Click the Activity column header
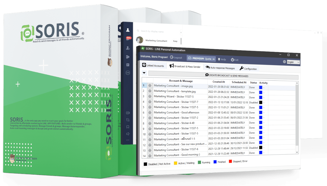This screenshot has width=327, height=186. (263, 83)
